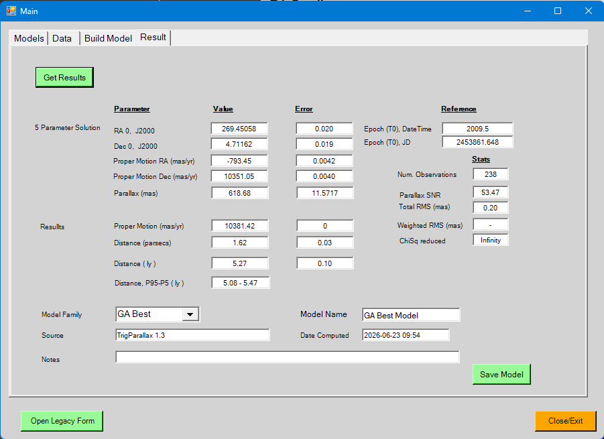Click the Stats header
The image size is (604, 439).
pyautogui.click(x=481, y=159)
